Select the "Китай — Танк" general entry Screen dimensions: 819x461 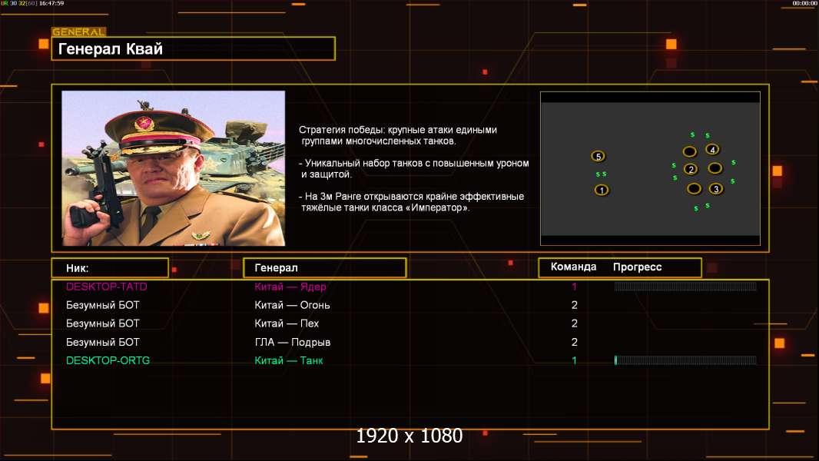(289, 360)
